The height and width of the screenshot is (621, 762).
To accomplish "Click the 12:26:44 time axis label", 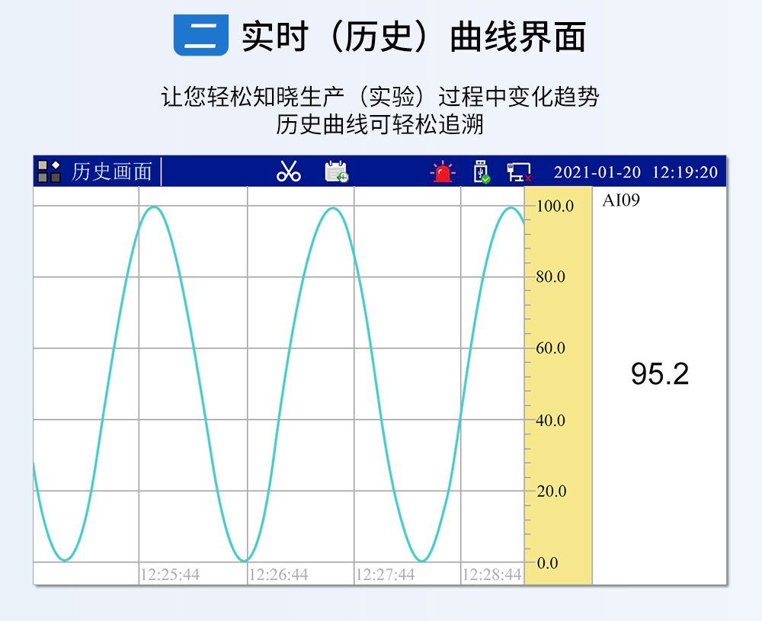I will [279, 575].
